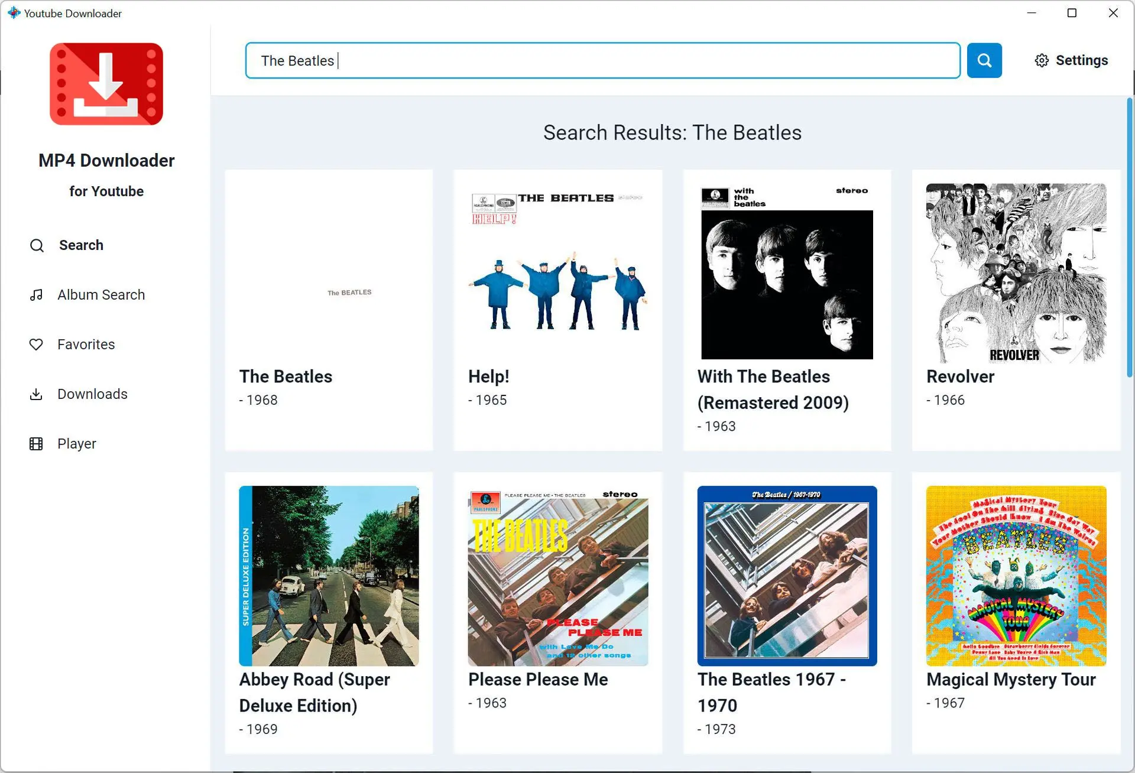Click window restore/resize button
This screenshot has height=773, width=1135.
[x=1071, y=13]
